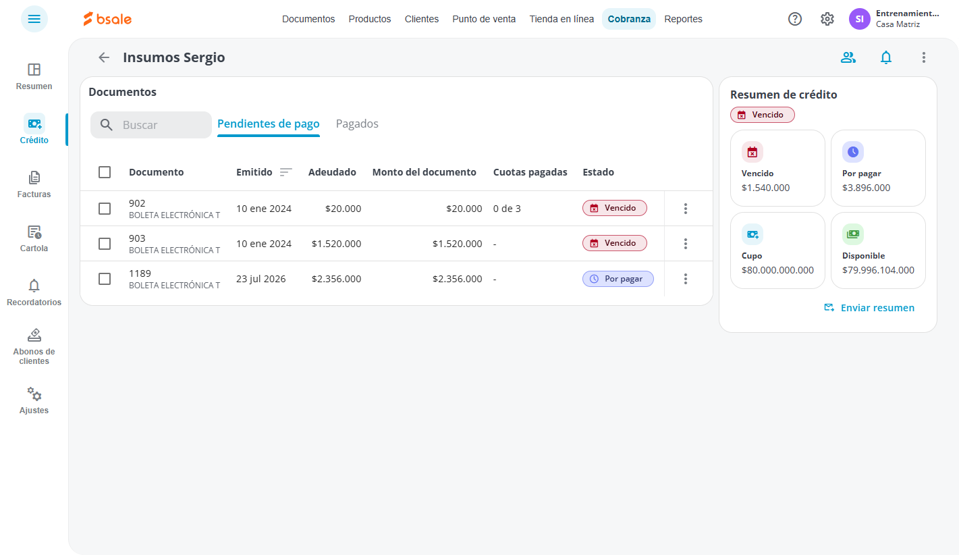Switch to the Pagados tab
Image resolution: width=959 pixels, height=555 pixels.
(357, 124)
